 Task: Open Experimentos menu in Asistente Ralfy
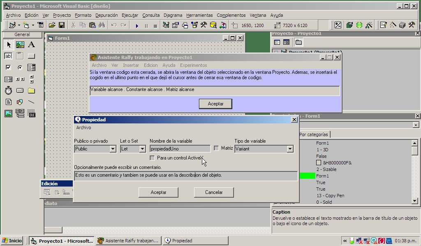[193, 65]
